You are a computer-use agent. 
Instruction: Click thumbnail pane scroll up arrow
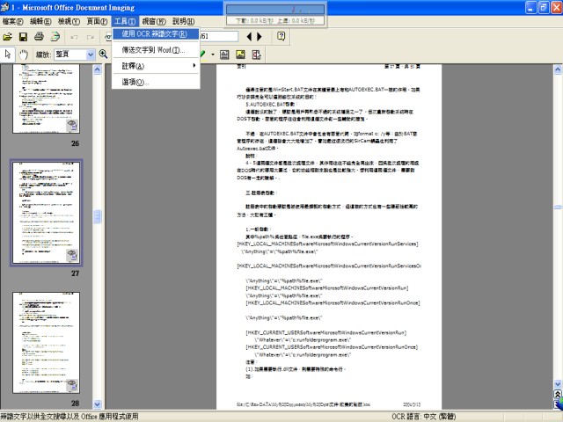pos(98,69)
